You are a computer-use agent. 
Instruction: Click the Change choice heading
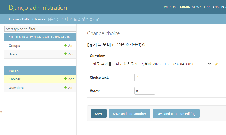pos(103,33)
